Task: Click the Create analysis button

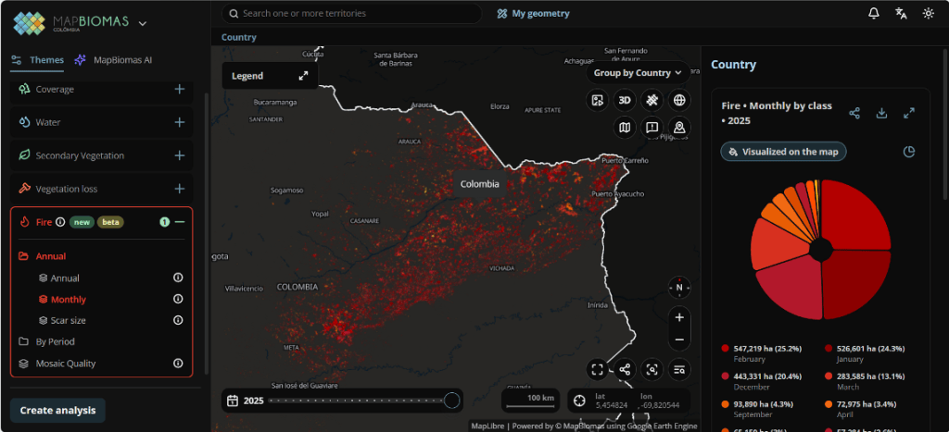Action: click(57, 410)
